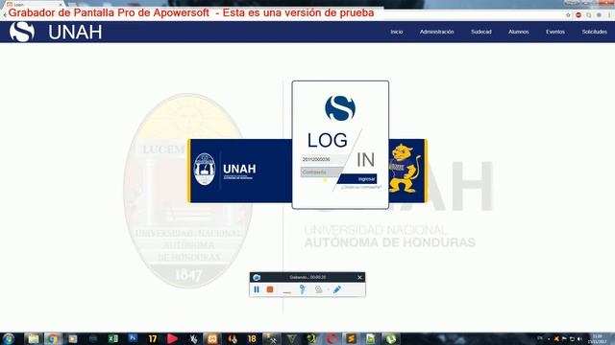Focus the Contraseña password field
Image resolution: width=615 pixels, height=345 pixels.
pyautogui.click(x=322, y=172)
